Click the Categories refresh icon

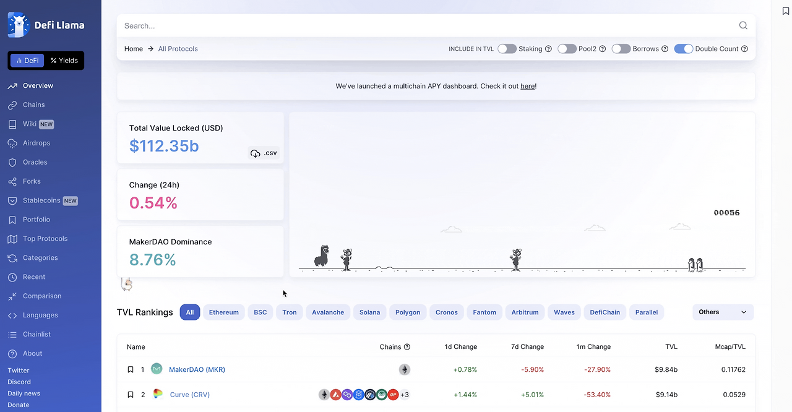tap(12, 258)
